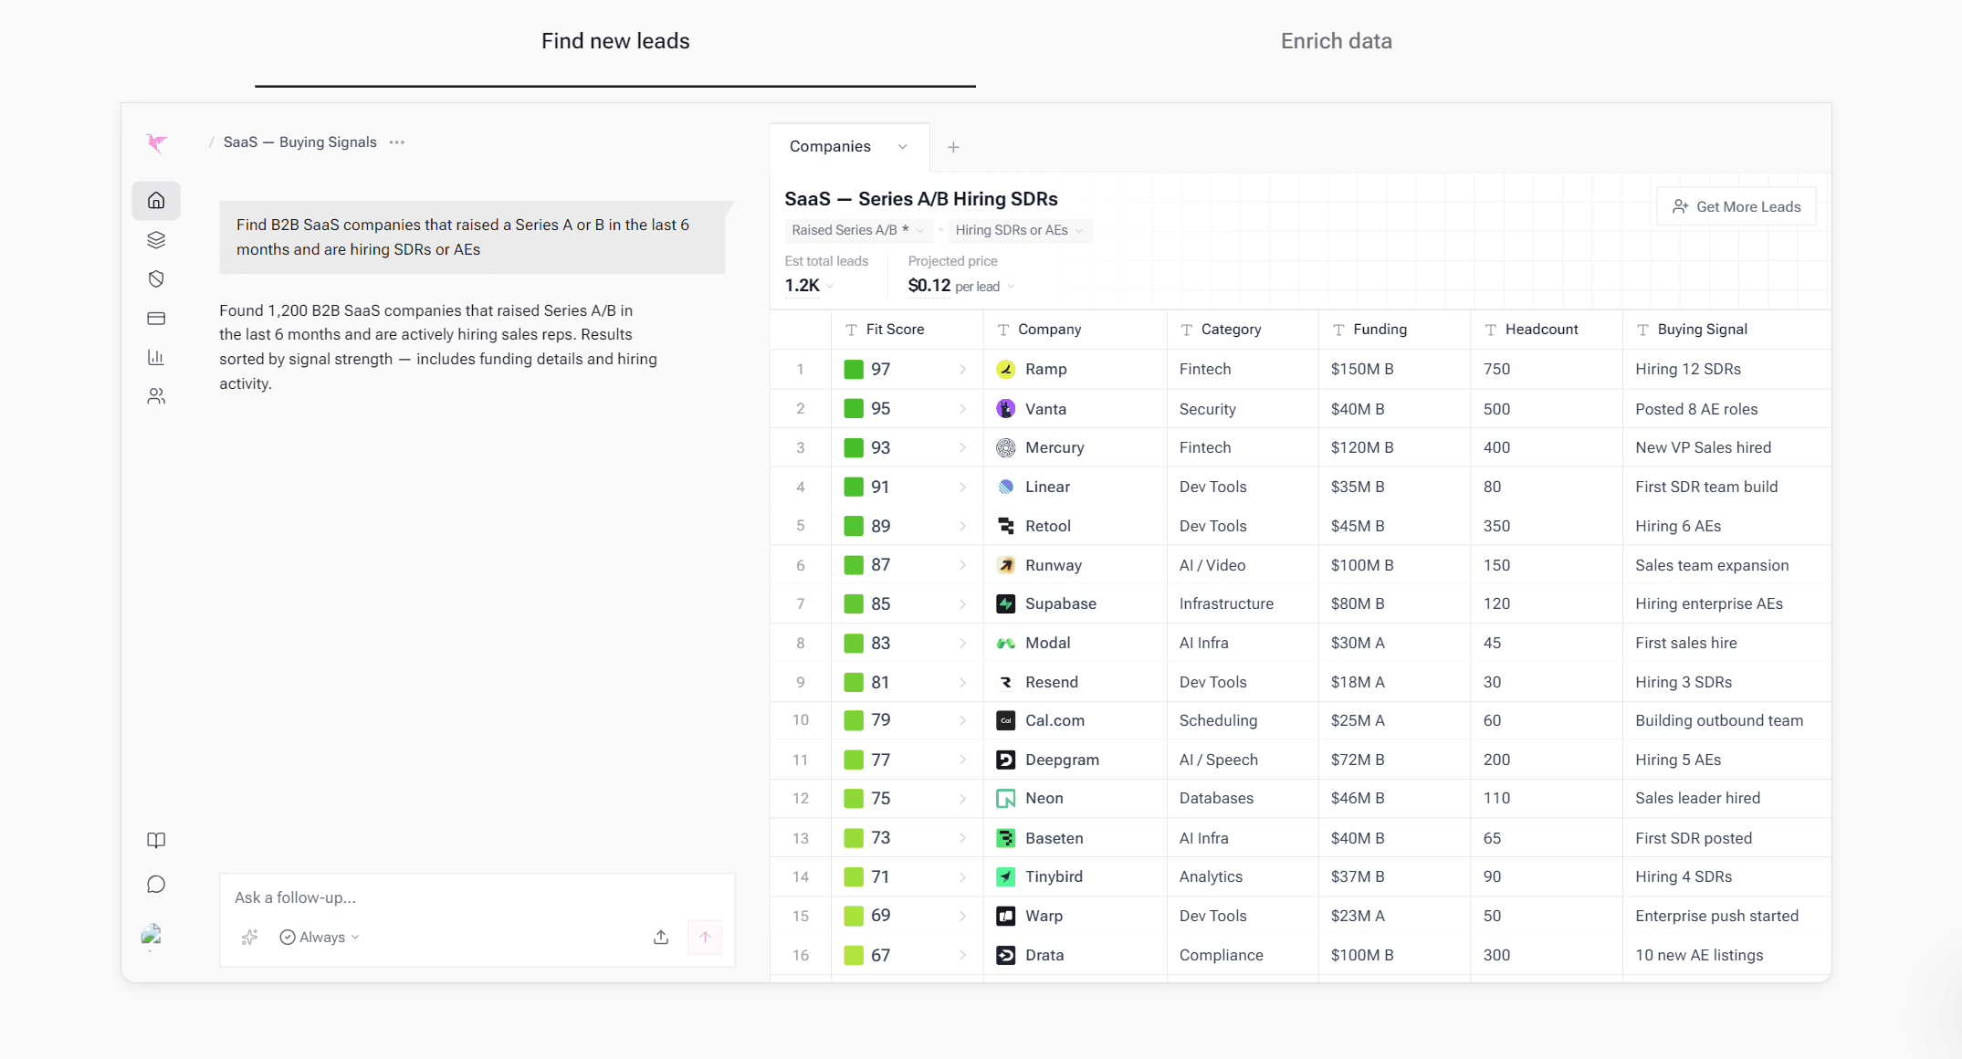
Task: Click the Get More Leads button
Action: coord(1736,206)
